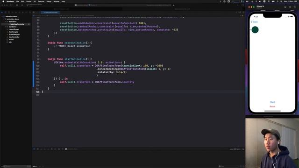Select BallsViewController in file tree
This screenshot has width=299, height=168.
[17, 24]
